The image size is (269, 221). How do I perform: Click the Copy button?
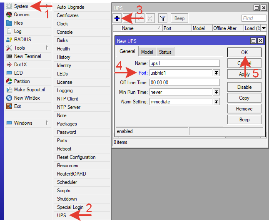point(244,98)
